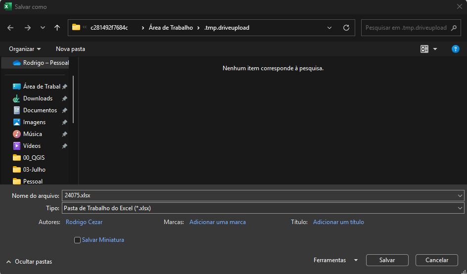Select Área de Trabalho breadcrumb segment
Image resolution: width=467 pixels, height=274 pixels.
[x=171, y=28]
